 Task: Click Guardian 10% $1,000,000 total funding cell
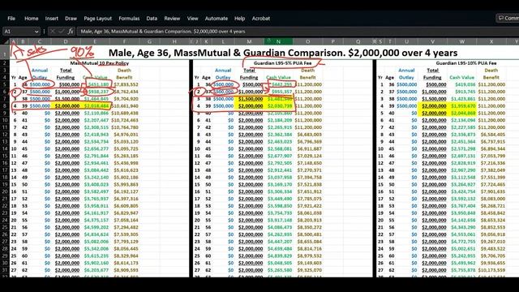click(434, 92)
